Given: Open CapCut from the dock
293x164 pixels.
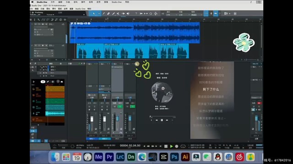Looking at the screenshot, I should click(163, 157).
